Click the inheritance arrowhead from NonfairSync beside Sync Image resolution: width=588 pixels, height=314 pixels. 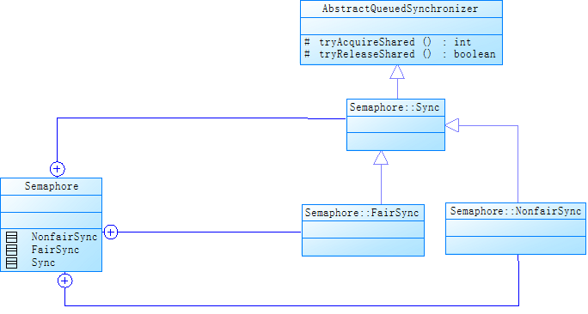[452, 125]
